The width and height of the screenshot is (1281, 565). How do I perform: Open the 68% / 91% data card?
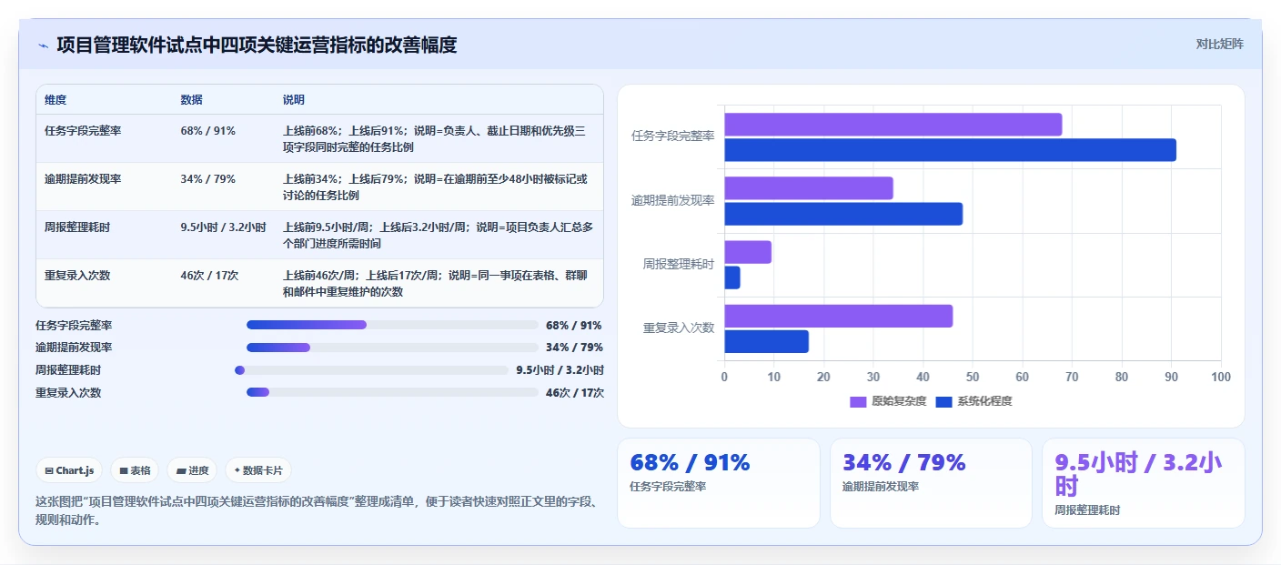pos(719,483)
